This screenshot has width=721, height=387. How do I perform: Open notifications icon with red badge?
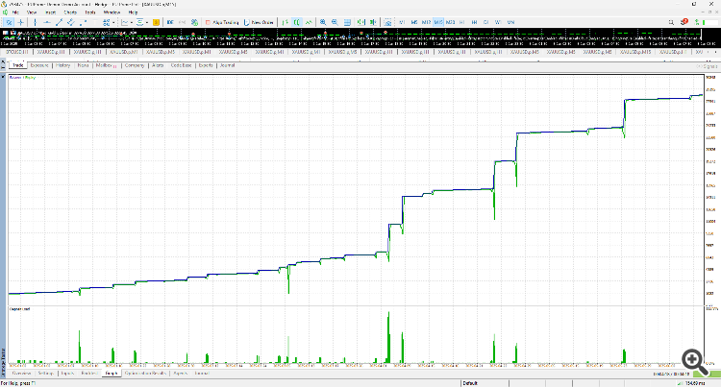(x=684, y=21)
